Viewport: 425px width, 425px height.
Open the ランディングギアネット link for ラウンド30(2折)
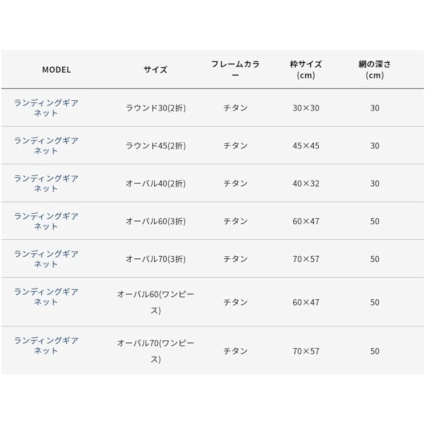click(46, 108)
